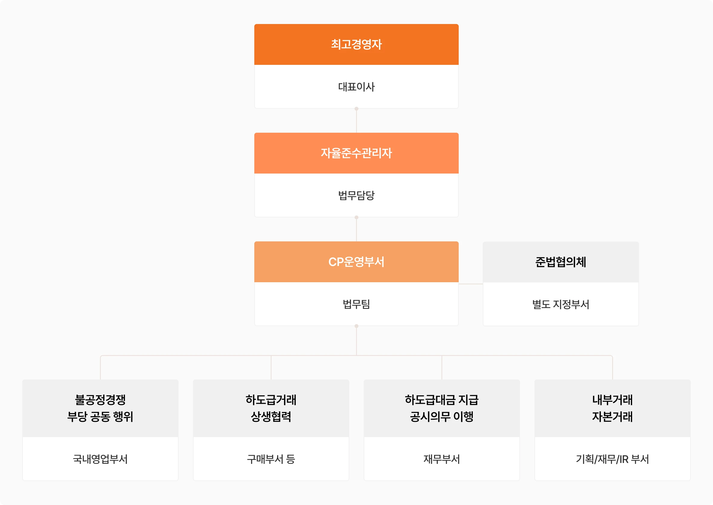
Task: Click the 하도급대금 지급 공시의무 이행 header
Action: click(x=442, y=408)
